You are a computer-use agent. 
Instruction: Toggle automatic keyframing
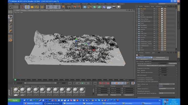pyautogui.click(x=104, y=83)
